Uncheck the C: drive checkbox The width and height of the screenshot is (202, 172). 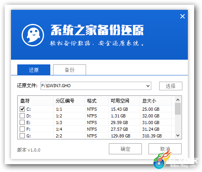[22, 109]
